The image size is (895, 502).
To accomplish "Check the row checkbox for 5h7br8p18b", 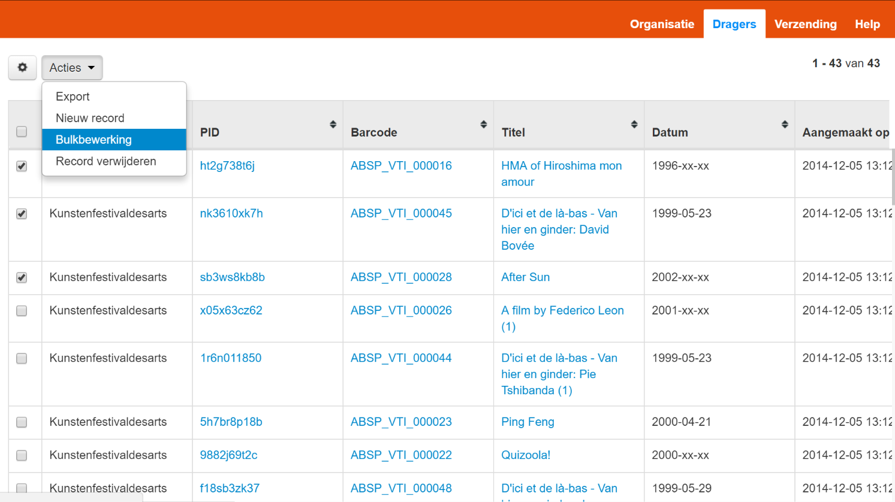I will pyautogui.click(x=22, y=422).
